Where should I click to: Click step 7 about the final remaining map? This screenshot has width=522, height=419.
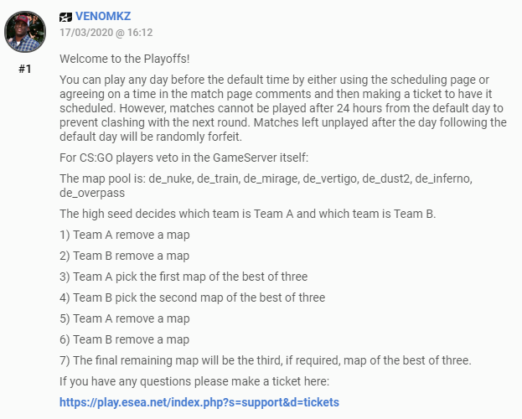coord(266,360)
